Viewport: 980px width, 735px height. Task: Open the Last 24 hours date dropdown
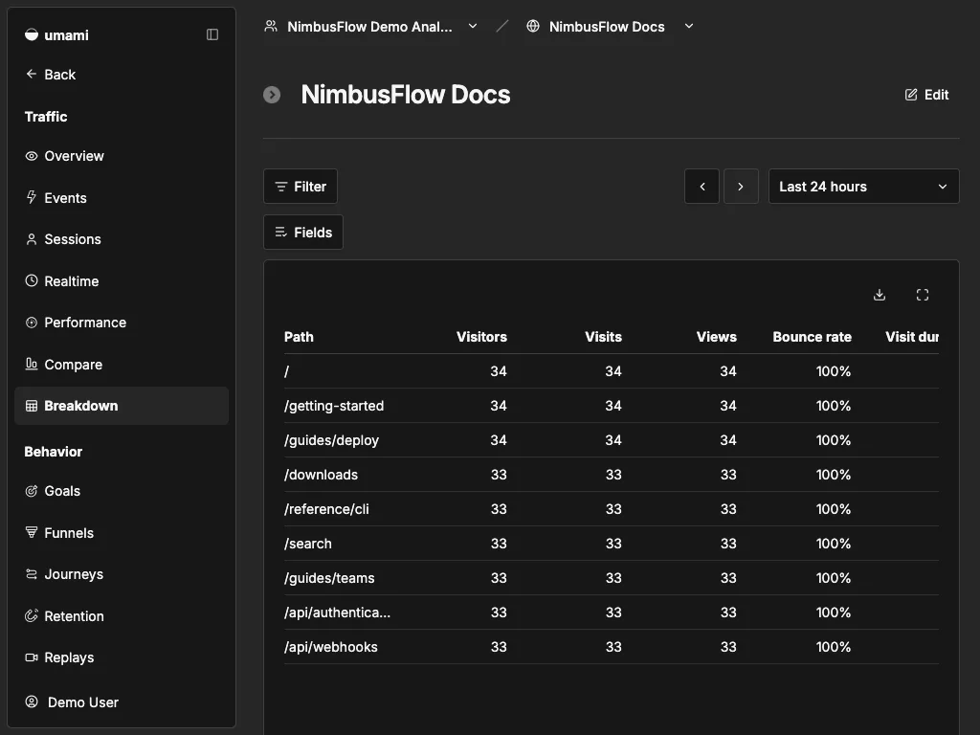(864, 187)
